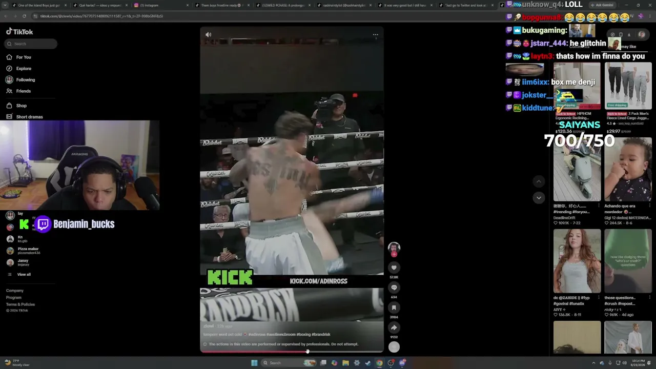The image size is (656, 369).
Task: Click the Windows taskbar search box
Action: pos(290,363)
